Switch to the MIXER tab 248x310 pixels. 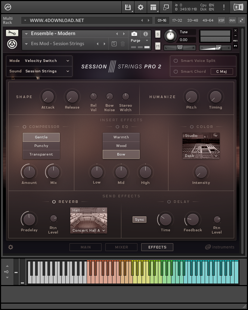(x=121, y=247)
